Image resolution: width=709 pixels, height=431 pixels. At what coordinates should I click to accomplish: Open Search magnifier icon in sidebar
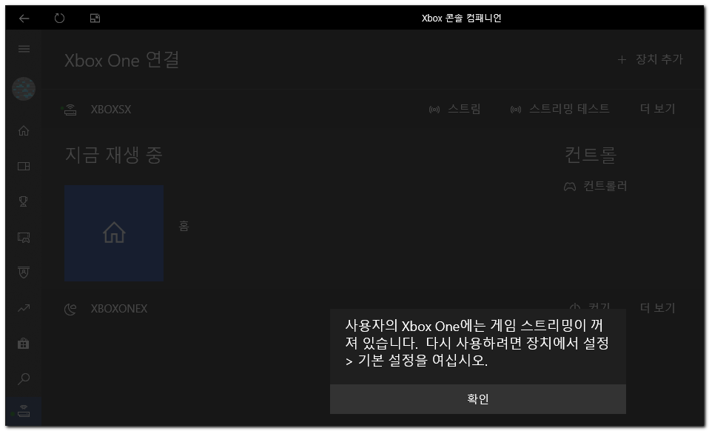pyautogui.click(x=24, y=378)
